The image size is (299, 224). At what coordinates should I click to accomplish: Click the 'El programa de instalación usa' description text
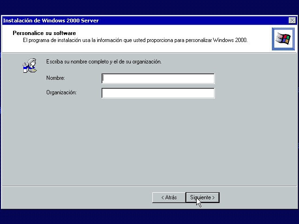[135, 40]
